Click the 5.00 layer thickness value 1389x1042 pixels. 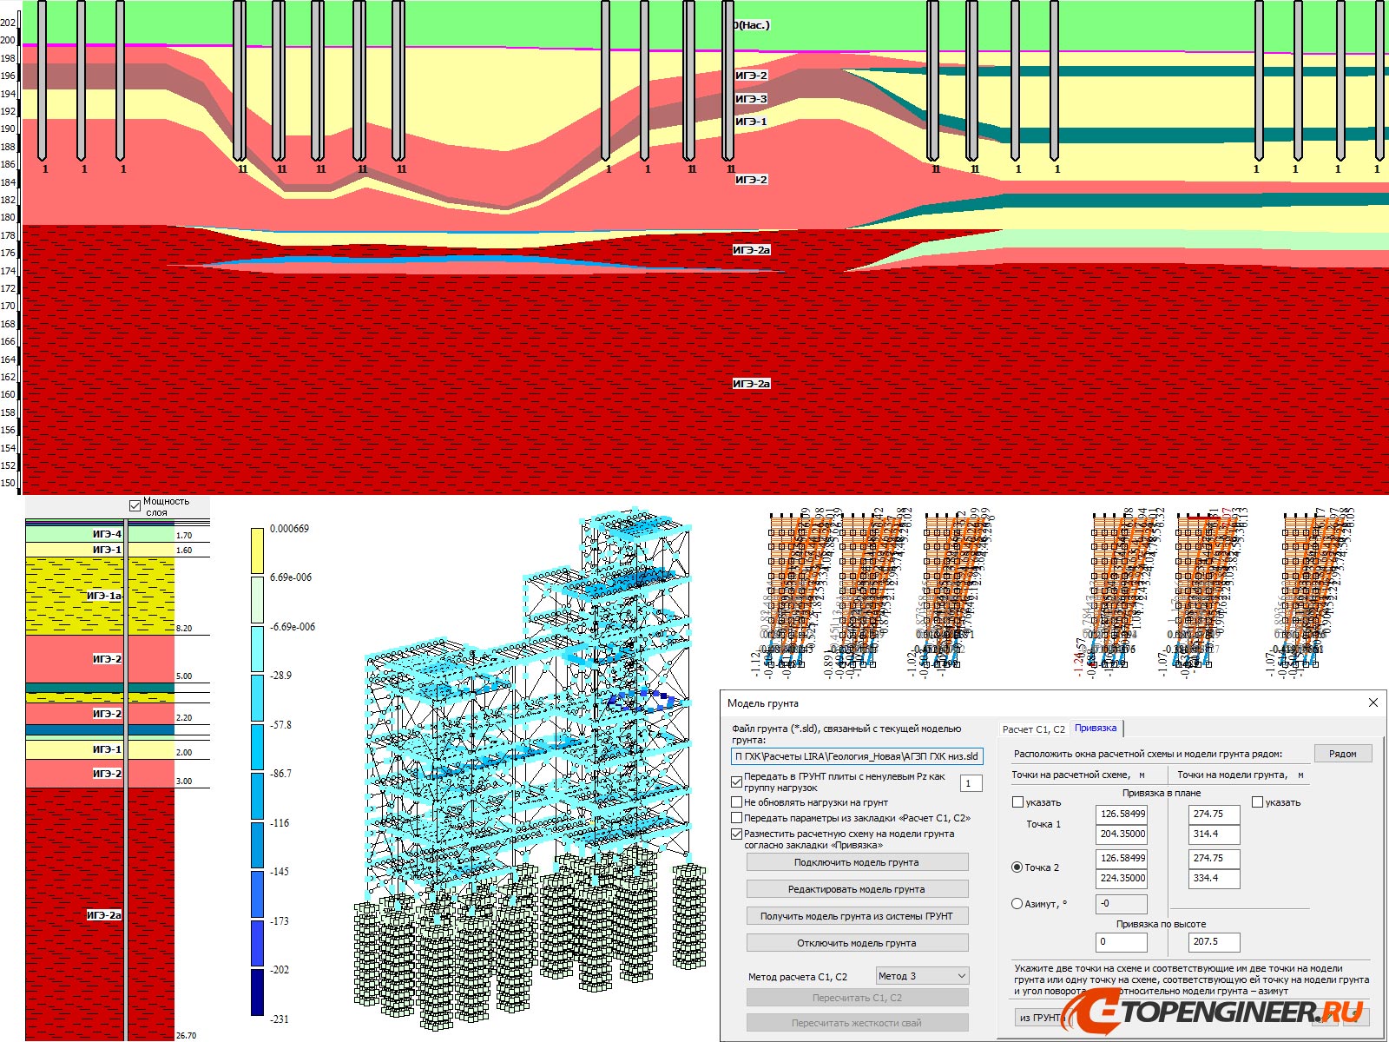(184, 676)
